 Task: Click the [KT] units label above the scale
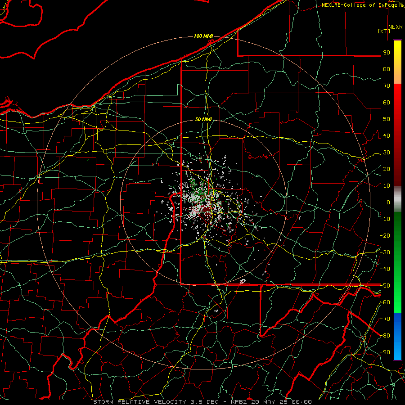coord(384,31)
